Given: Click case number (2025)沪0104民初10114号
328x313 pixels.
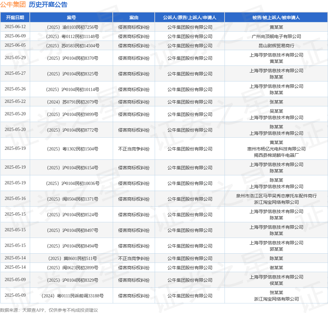Looking at the screenshot, I should [x=72, y=89].
